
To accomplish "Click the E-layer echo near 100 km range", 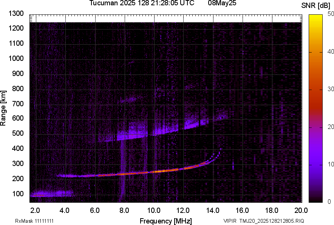I will tap(52, 194).
